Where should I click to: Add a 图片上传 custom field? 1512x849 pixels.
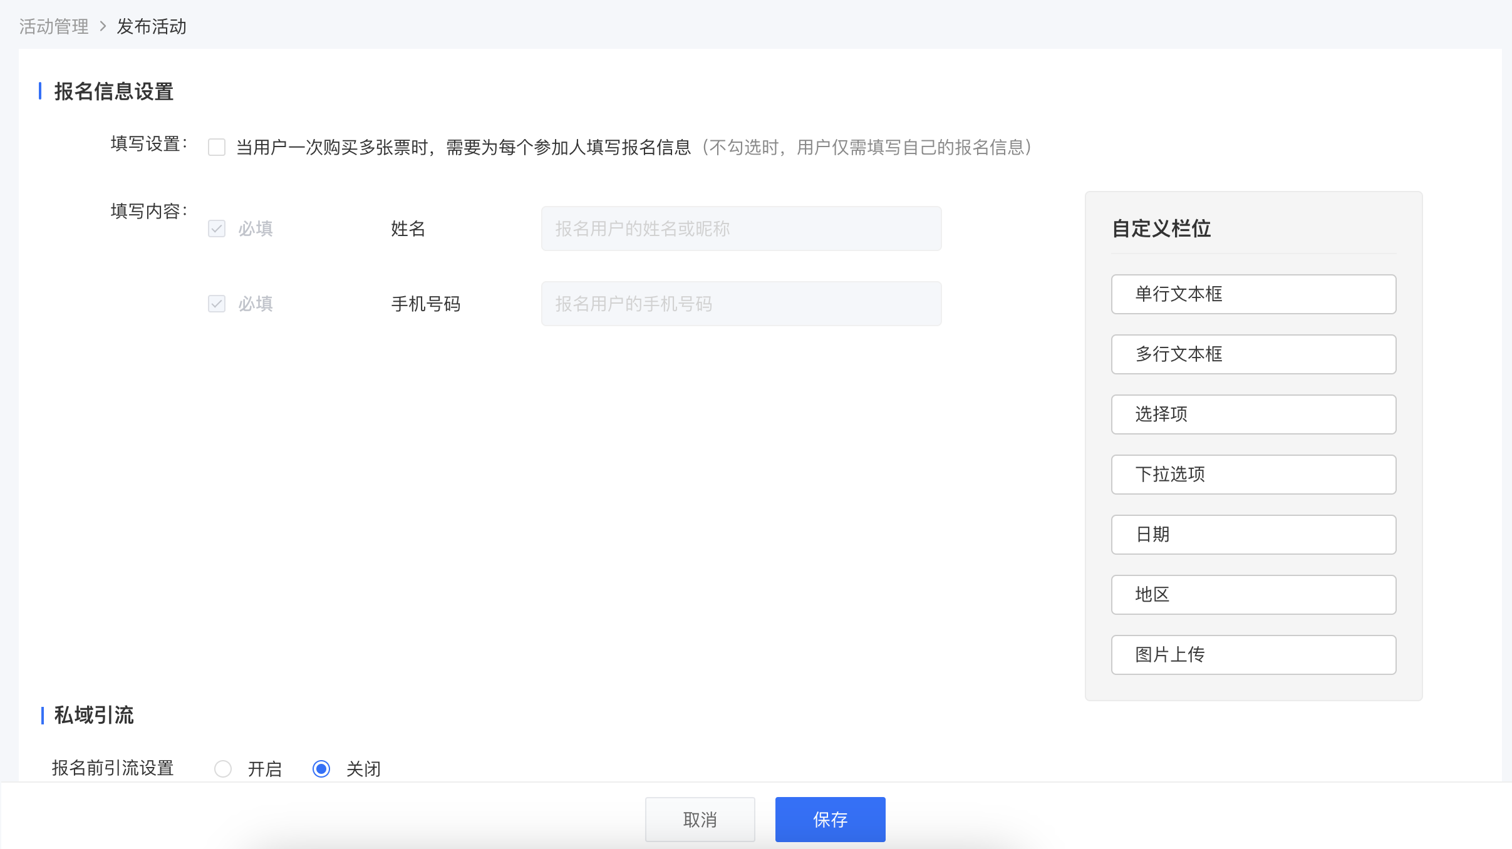pyautogui.click(x=1254, y=655)
